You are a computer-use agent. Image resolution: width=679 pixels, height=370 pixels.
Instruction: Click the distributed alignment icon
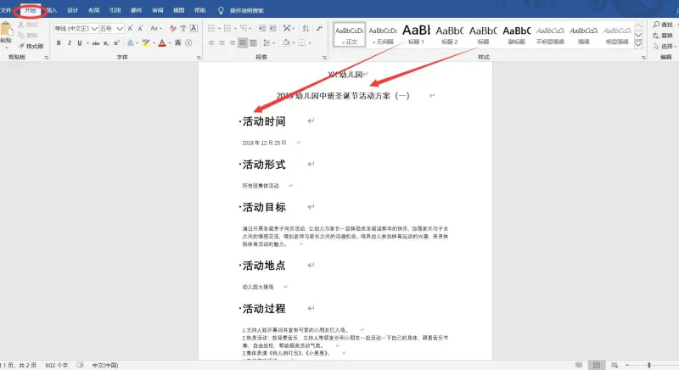[x=253, y=42]
